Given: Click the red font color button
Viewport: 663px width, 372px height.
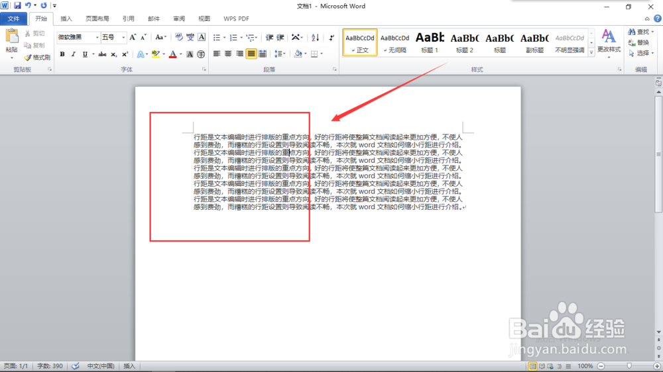Looking at the screenshot, I should [172, 54].
